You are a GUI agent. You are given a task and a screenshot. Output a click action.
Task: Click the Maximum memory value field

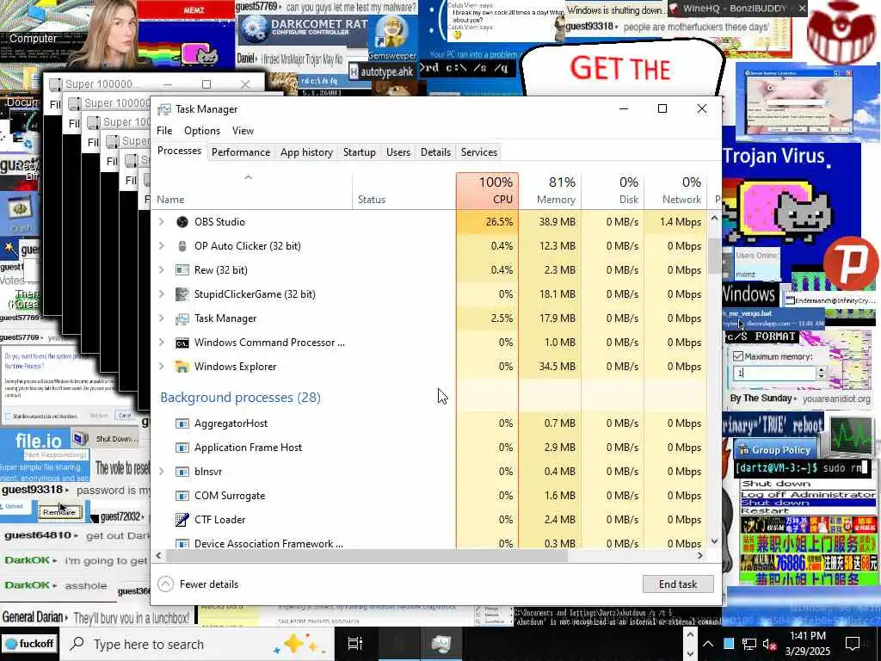pyautogui.click(x=774, y=373)
